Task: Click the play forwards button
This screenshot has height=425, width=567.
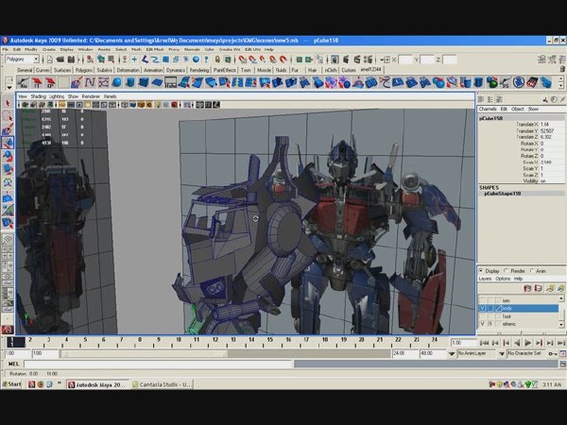Action: coord(528,343)
